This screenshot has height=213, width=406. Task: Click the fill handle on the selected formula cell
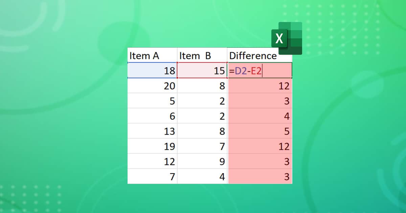tap(291, 78)
